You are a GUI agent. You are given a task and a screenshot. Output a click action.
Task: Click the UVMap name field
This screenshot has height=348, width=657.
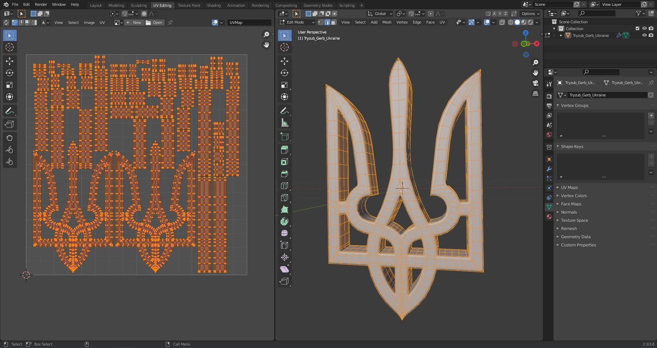point(249,22)
